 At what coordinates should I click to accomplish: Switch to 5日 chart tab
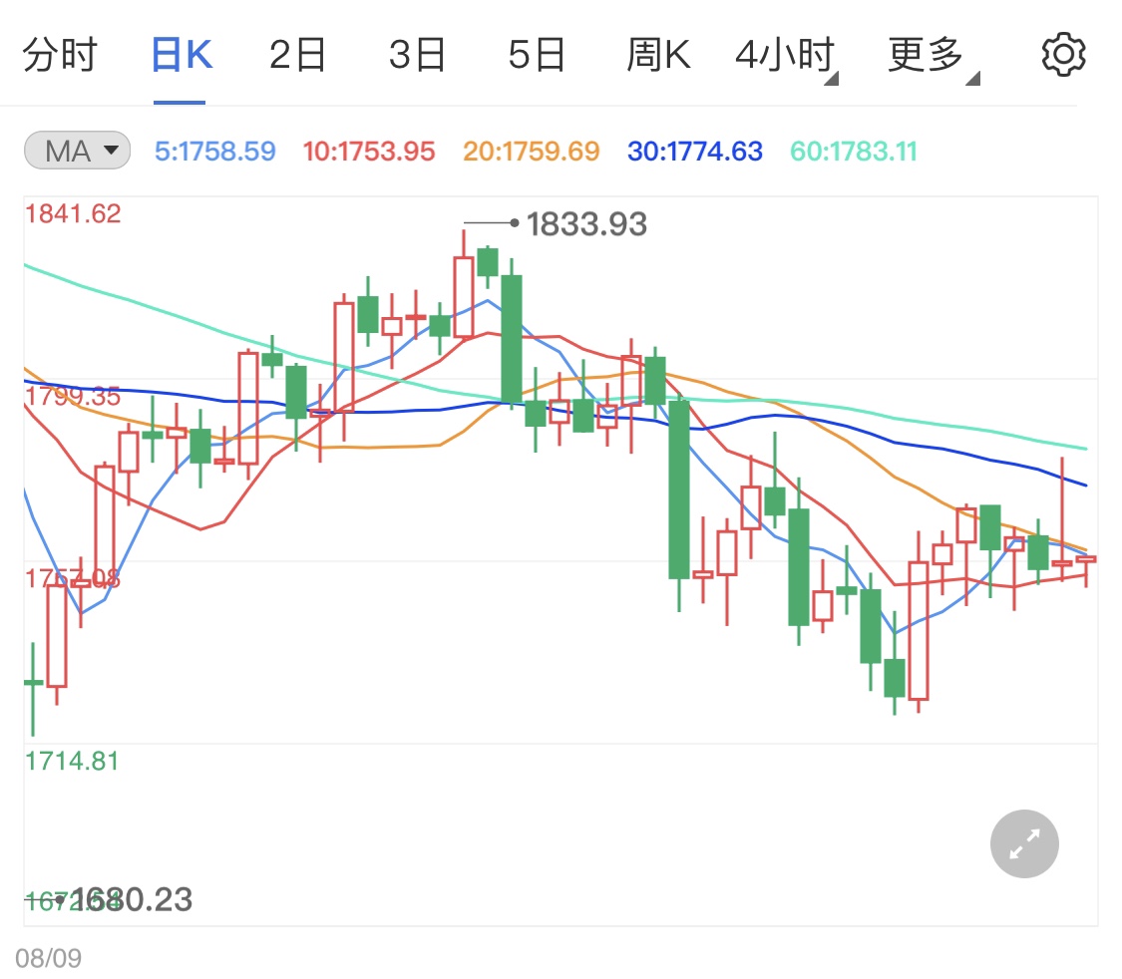[x=537, y=55]
